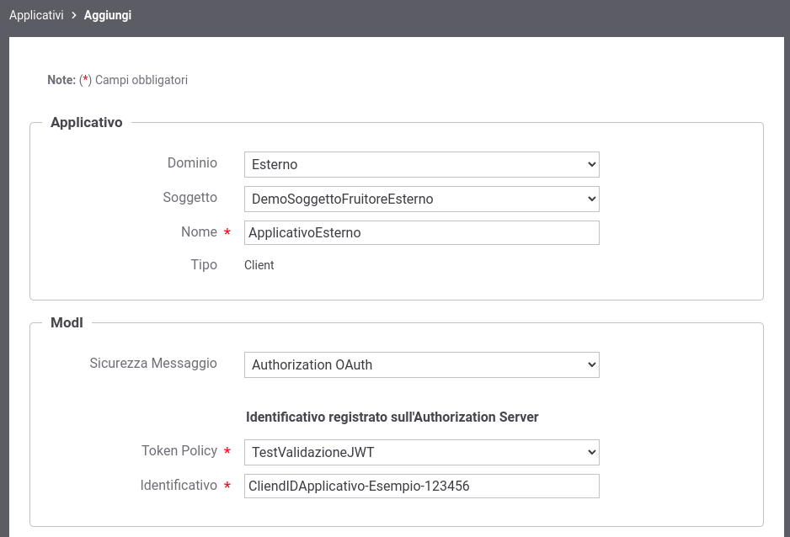Click the breadcrumb chevron separator
The height and width of the screenshot is (537, 790).
coord(73,15)
